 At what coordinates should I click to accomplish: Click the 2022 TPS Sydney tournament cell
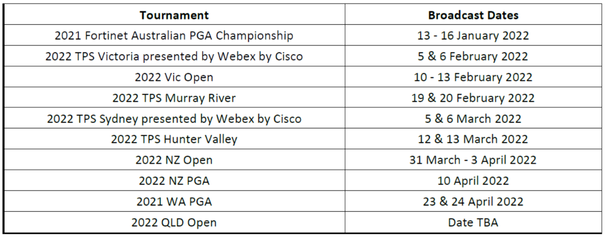pos(174,118)
